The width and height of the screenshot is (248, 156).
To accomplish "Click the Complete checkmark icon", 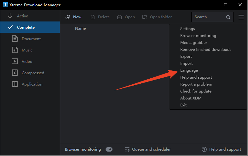I will [10, 27].
